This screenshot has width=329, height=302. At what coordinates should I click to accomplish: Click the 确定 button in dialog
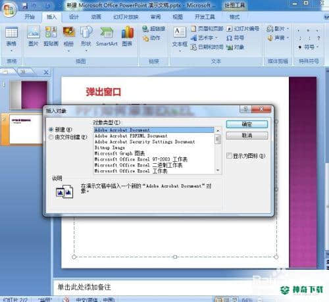point(247,124)
